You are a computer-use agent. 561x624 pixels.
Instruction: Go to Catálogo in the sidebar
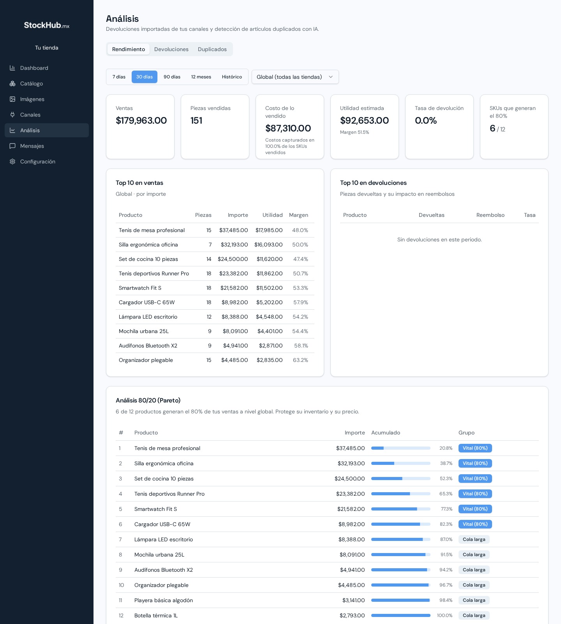[x=47, y=83]
